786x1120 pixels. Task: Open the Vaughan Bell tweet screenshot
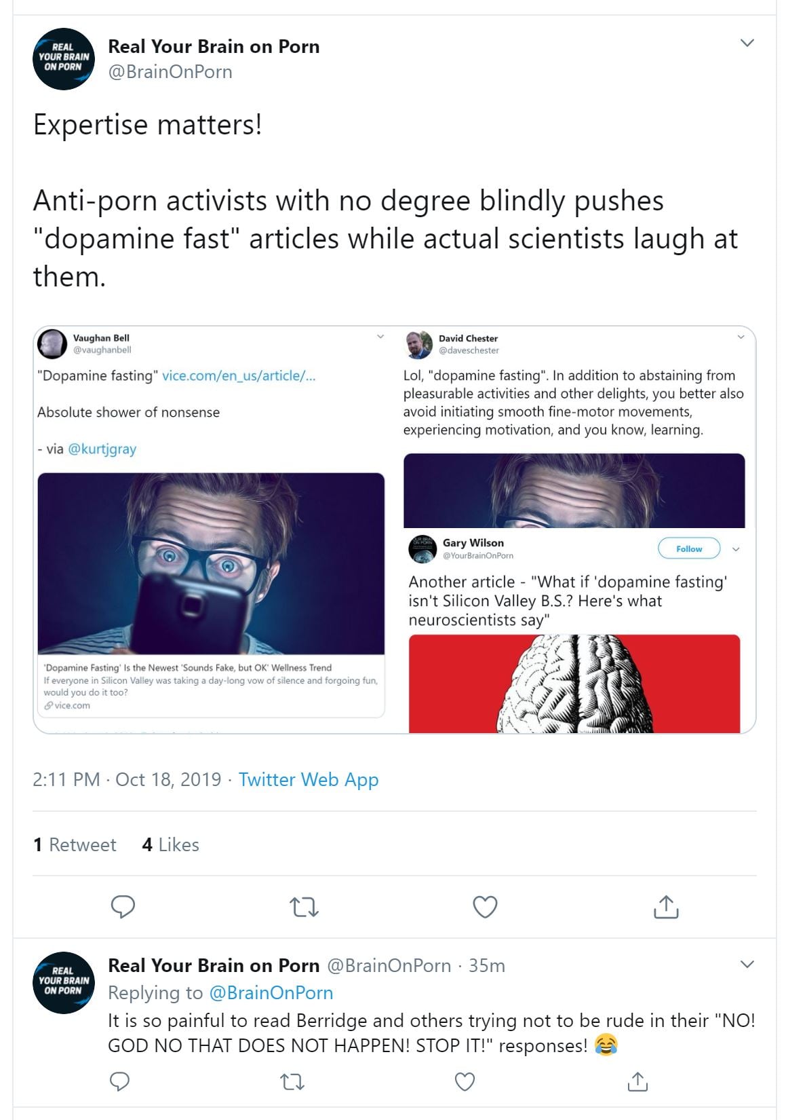(x=211, y=523)
